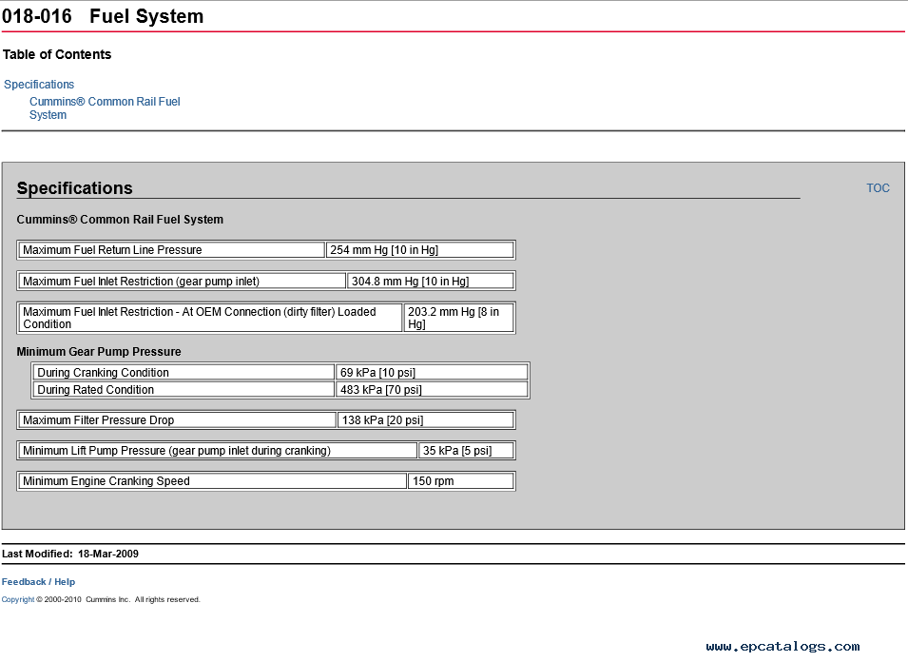The height and width of the screenshot is (662, 908).
Task: Click the 'Table of Contents' heading
Action: (x=57, y=54)
